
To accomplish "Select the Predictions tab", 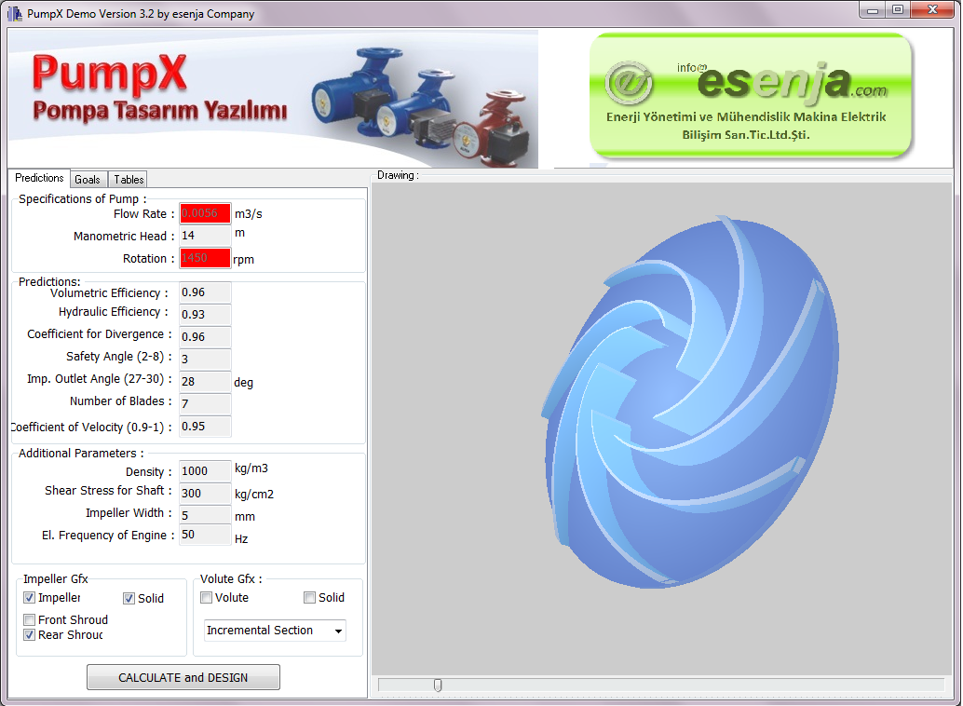I will coord(39,178).
